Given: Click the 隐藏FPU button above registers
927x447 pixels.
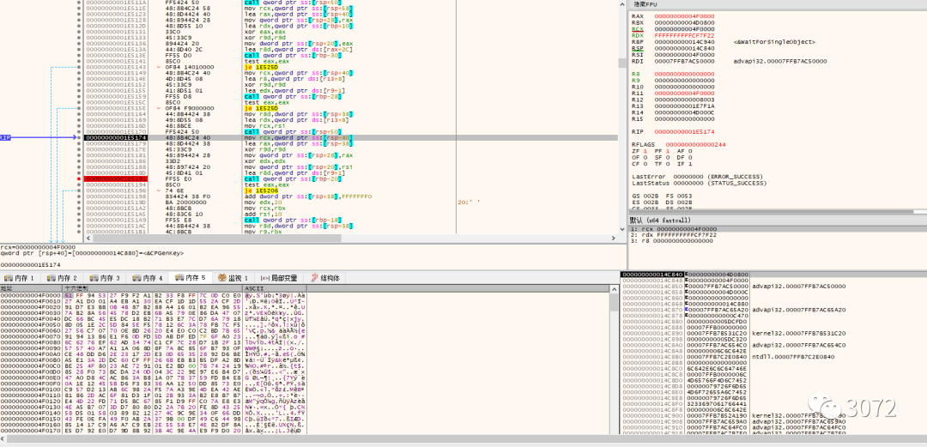Looking at the screenshot, I should [644, 4].
